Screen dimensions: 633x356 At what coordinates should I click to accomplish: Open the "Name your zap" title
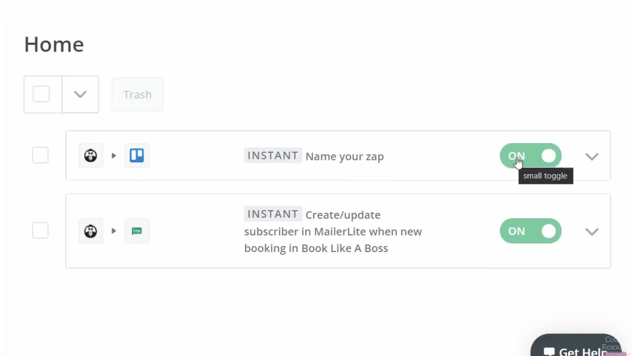click(x=344, y=156)
